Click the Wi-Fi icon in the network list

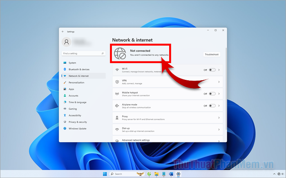117,70
